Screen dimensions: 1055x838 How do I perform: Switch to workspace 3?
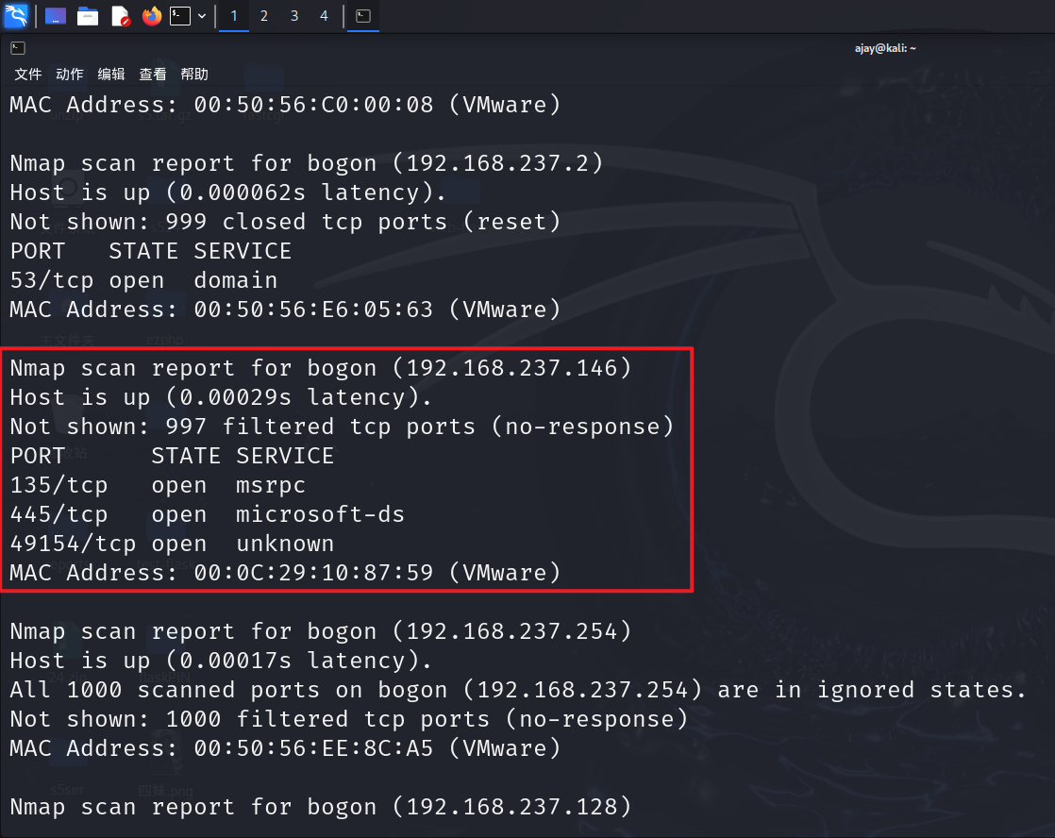294,16
